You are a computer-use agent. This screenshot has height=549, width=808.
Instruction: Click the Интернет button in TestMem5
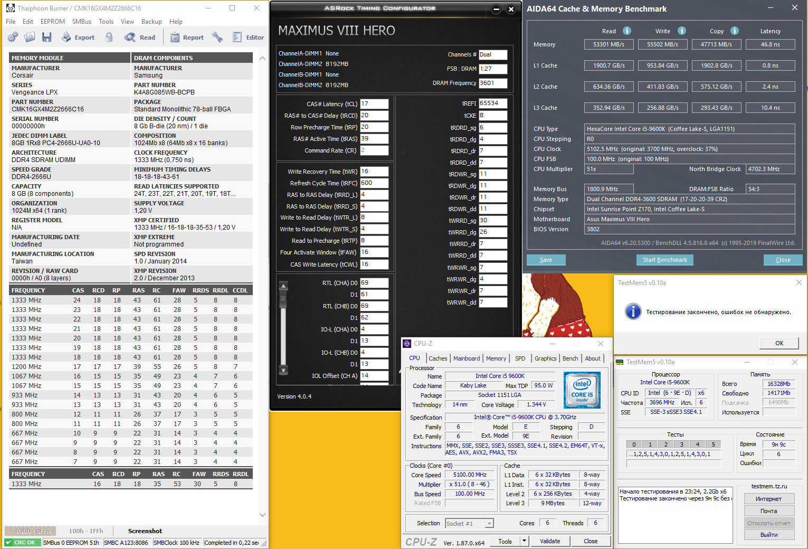768,499
